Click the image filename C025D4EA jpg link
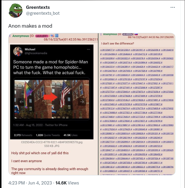The height and width of the screenshot is (188, 185). coord(52,142)
